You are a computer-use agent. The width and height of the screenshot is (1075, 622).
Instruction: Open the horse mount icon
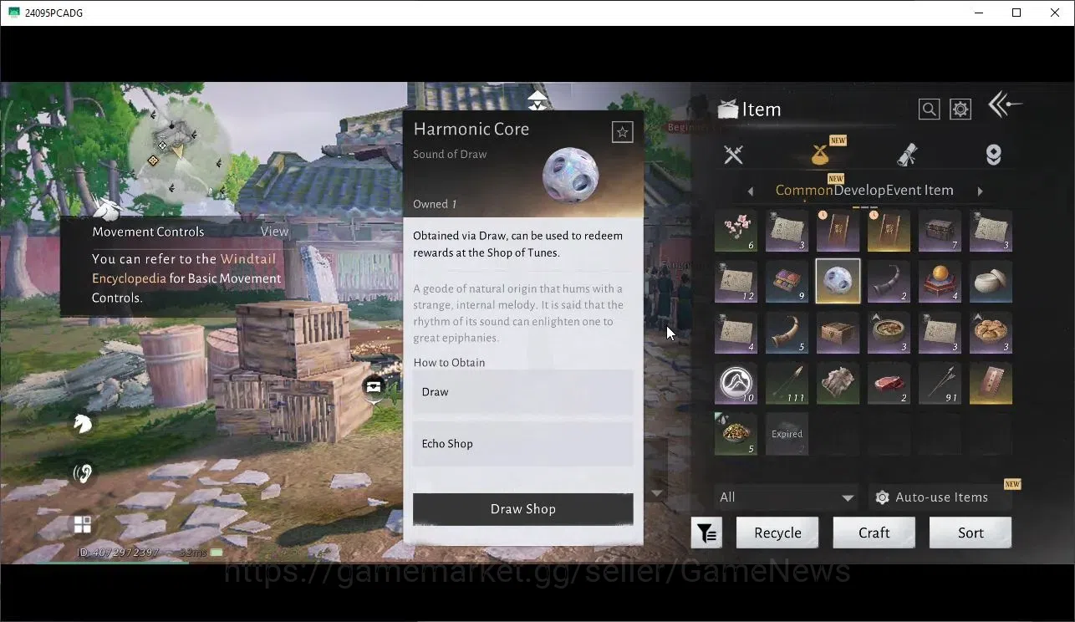click(82, 424)
